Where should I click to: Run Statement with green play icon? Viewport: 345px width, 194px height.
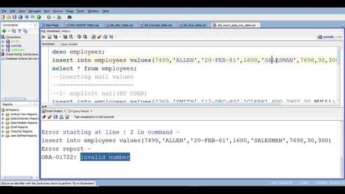[x=43, y=37]
